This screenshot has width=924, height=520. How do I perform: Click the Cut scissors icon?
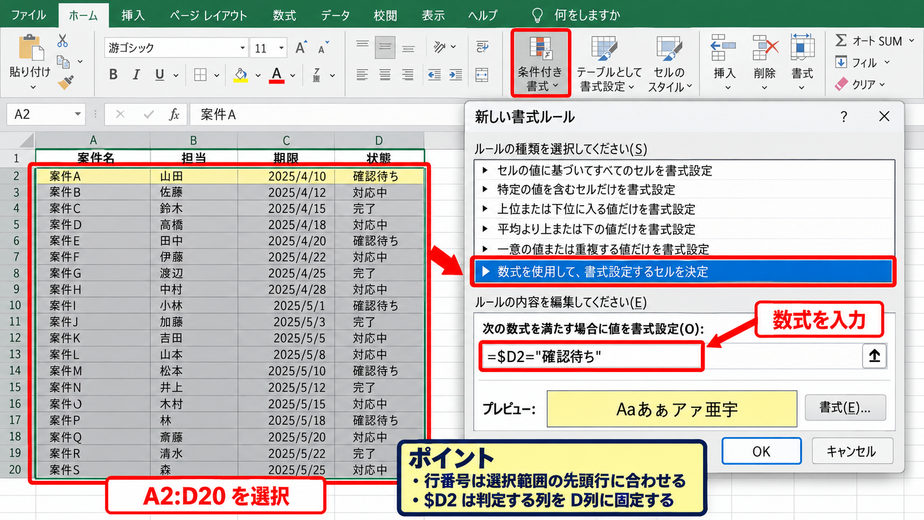pos(62,41)
